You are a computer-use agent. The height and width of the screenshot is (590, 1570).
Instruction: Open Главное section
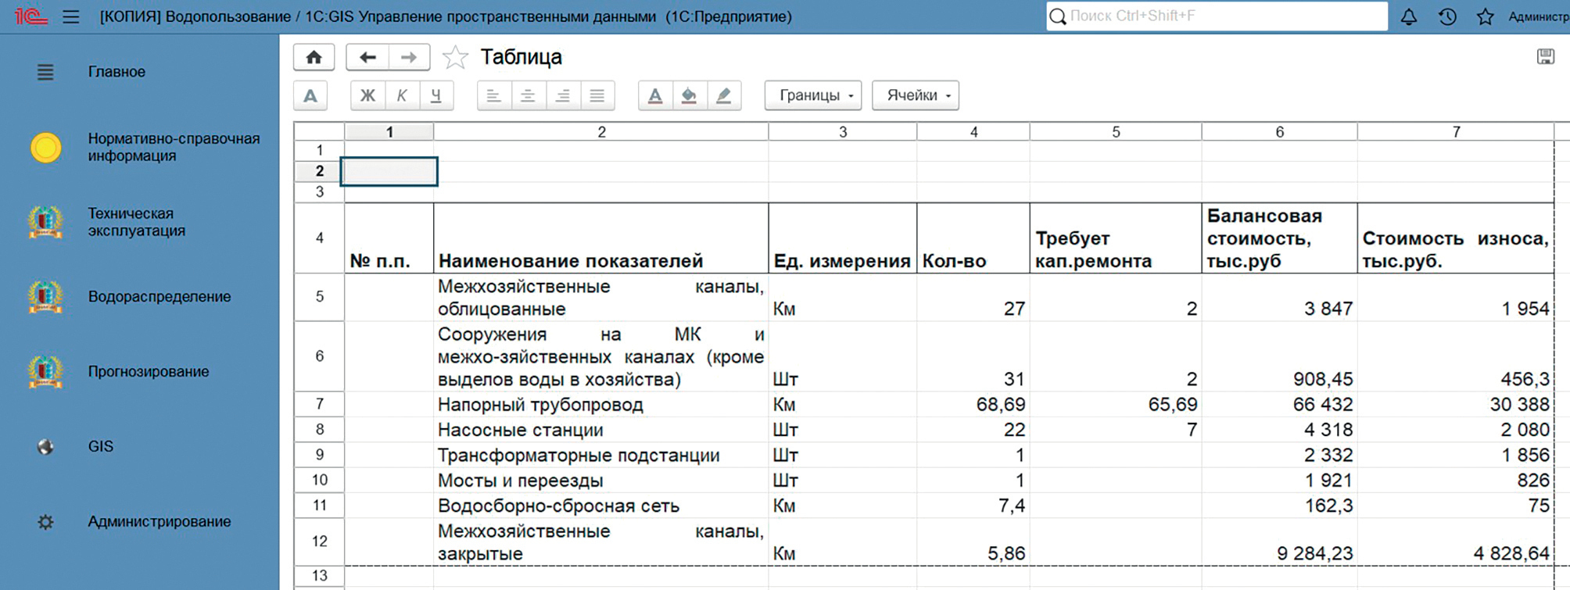tap(116, 72)
